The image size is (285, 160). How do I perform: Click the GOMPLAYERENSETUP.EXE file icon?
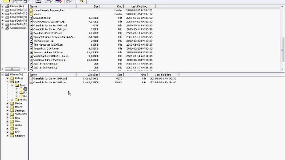point(31,22)
